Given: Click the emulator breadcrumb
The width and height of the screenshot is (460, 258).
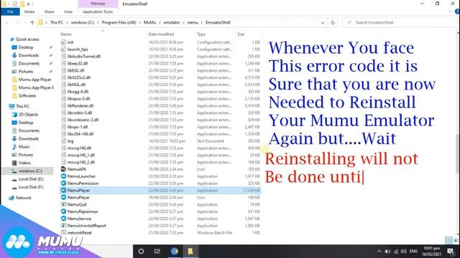Looking at the screenshot, I should pos(172,22).
